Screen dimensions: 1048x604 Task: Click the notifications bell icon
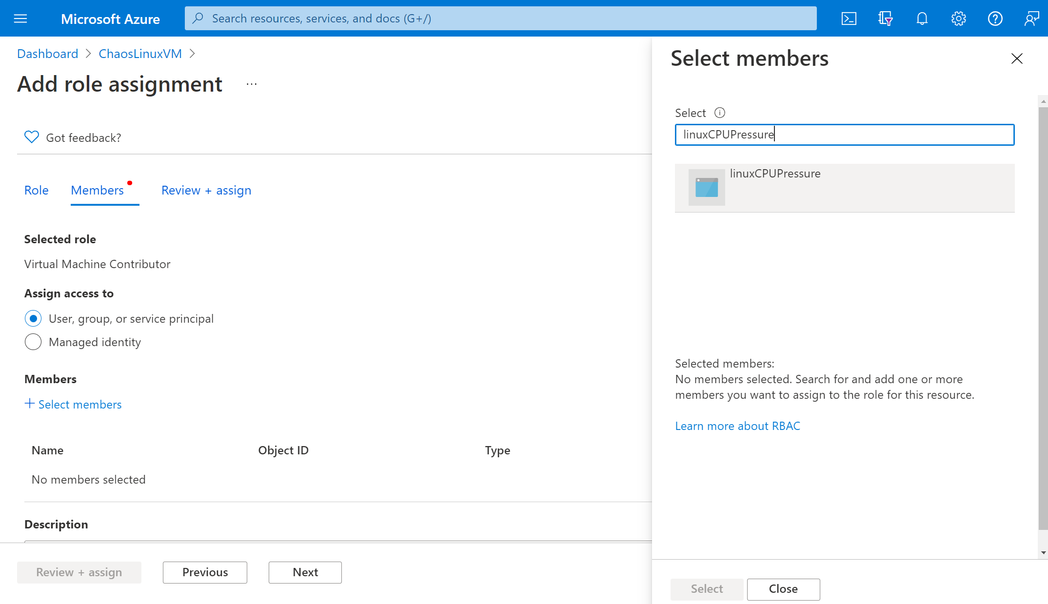(x=922, y=18)
